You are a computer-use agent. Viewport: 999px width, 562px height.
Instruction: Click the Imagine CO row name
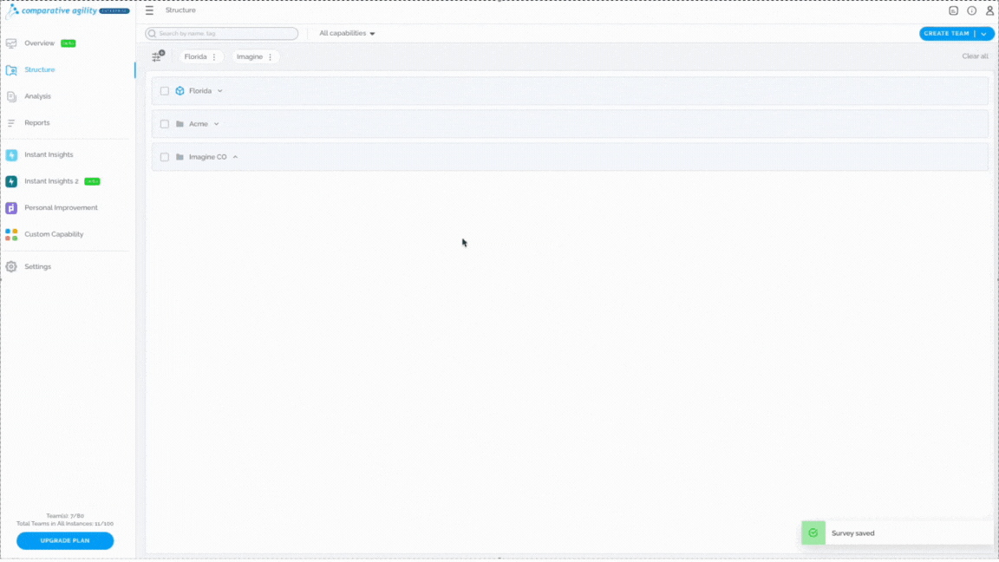click(208, 157)
